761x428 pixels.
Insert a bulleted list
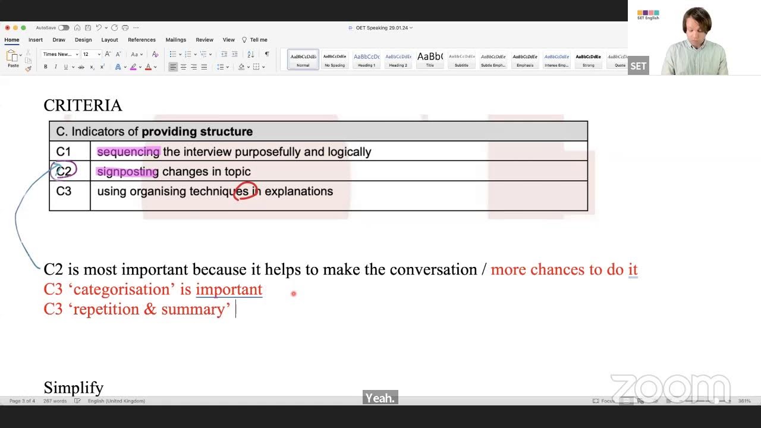coord(172,54)
